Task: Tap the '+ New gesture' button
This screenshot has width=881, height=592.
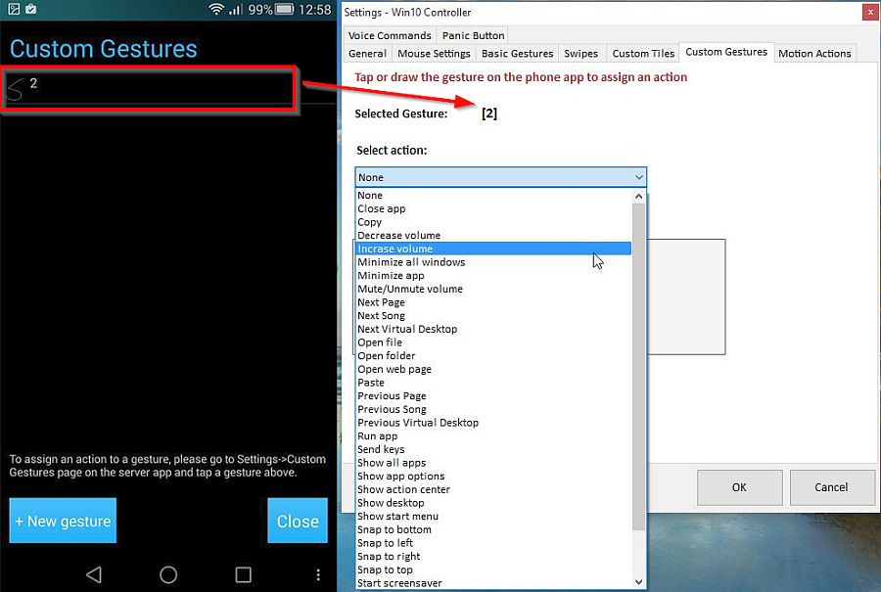Action: point(63,521)
